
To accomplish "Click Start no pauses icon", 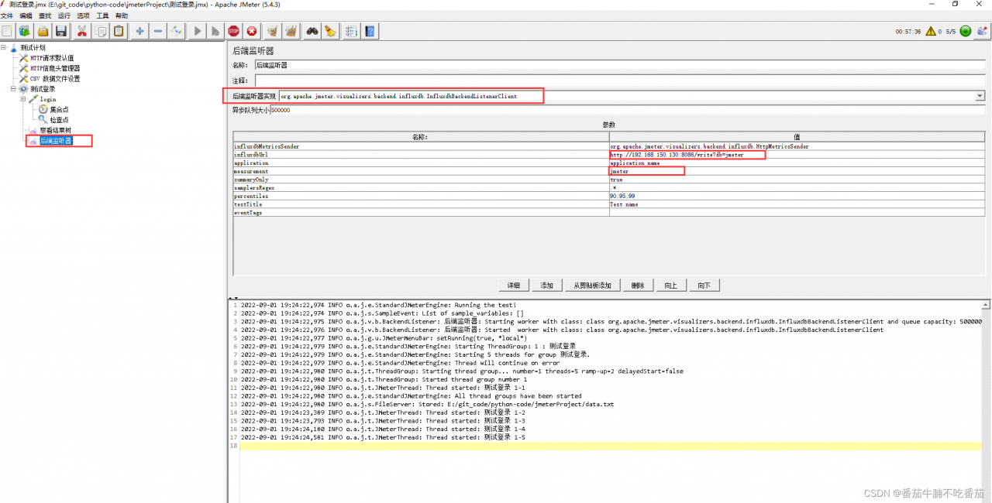I will pyautogui.click(x=215, y=31).
